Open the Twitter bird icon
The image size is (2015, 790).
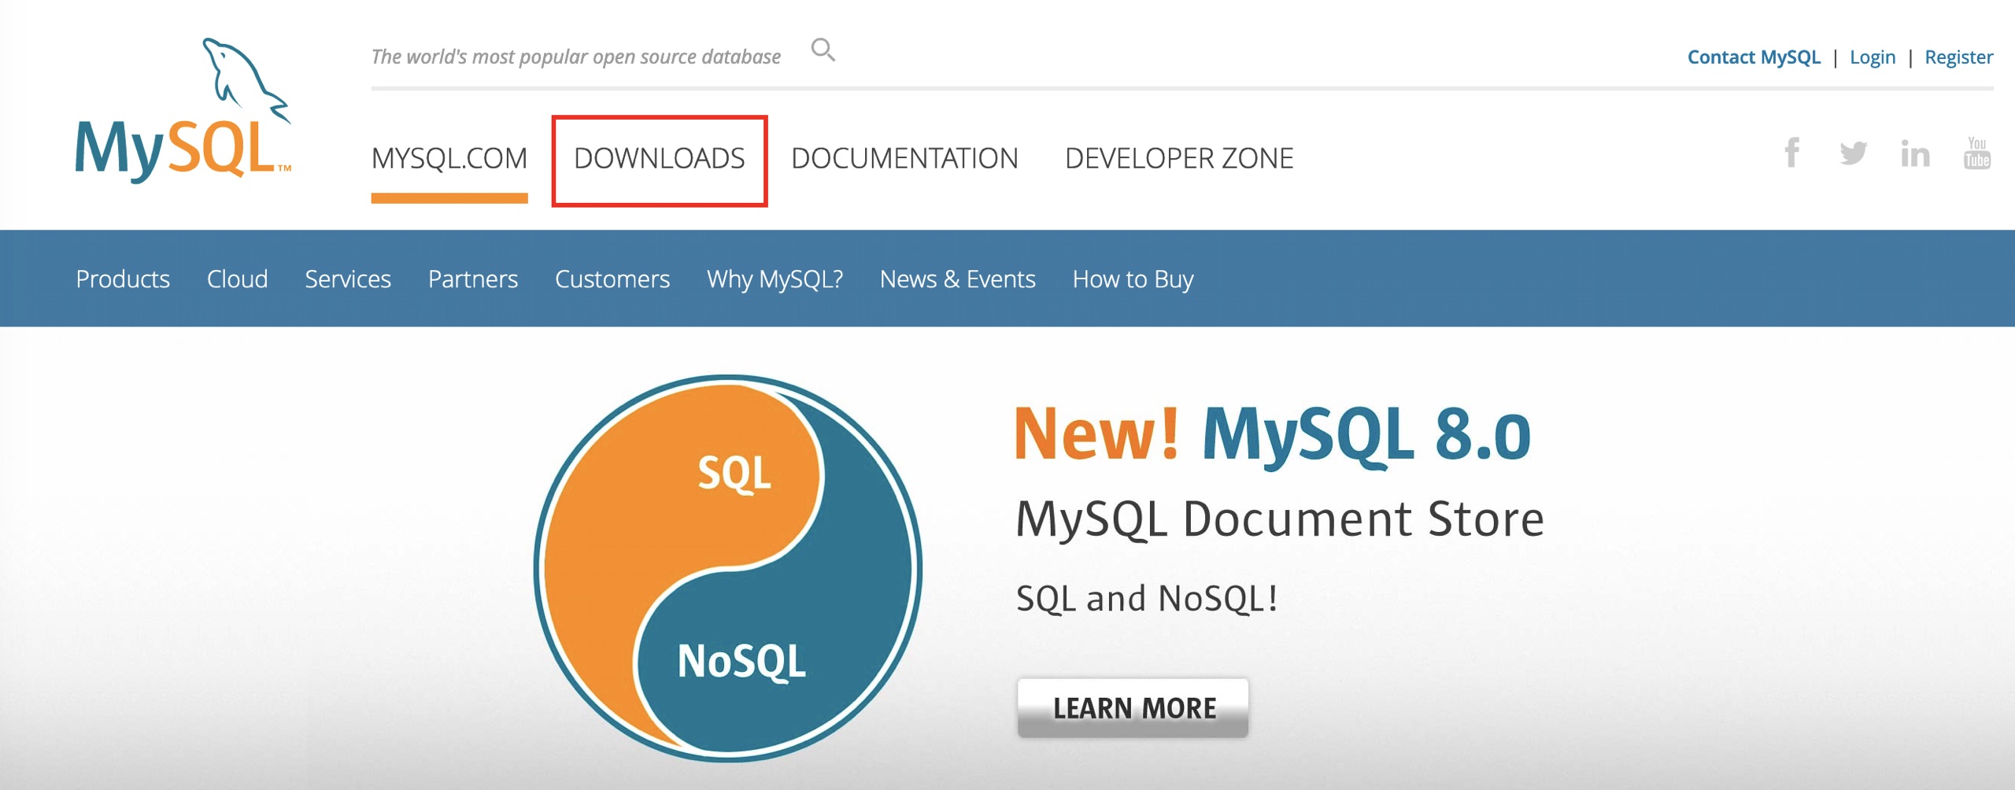click(x=1853, y=153)
